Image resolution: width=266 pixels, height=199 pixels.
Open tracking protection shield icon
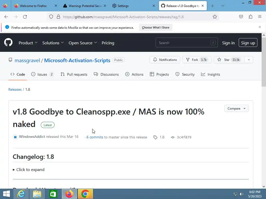pyautogui.click(x=51, y=17)
